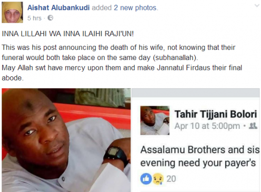Open the "2 new photos" link
This screenshot has width=261, height=192.
pyautogui.click(x=135, y=8)
